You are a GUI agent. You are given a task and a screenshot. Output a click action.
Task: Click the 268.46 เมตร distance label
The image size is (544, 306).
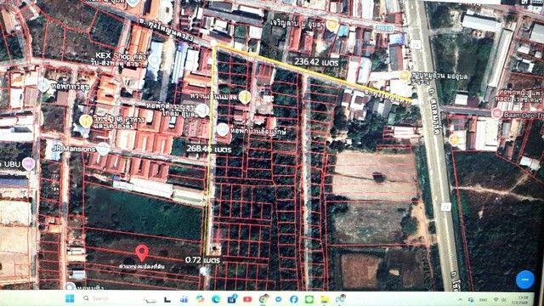(x=209, y=149)
